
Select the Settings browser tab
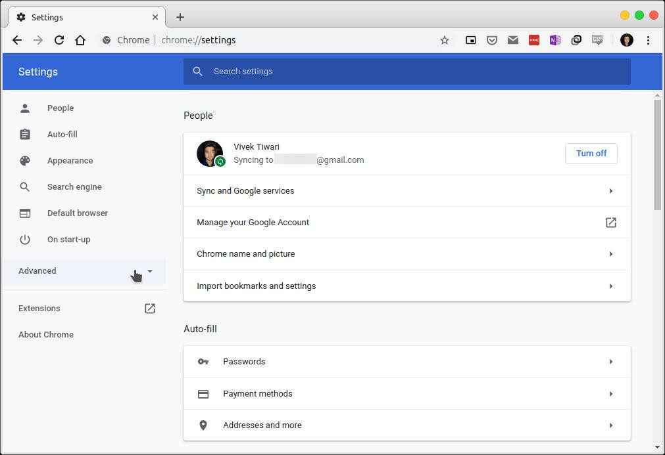[x=87, y=17]
